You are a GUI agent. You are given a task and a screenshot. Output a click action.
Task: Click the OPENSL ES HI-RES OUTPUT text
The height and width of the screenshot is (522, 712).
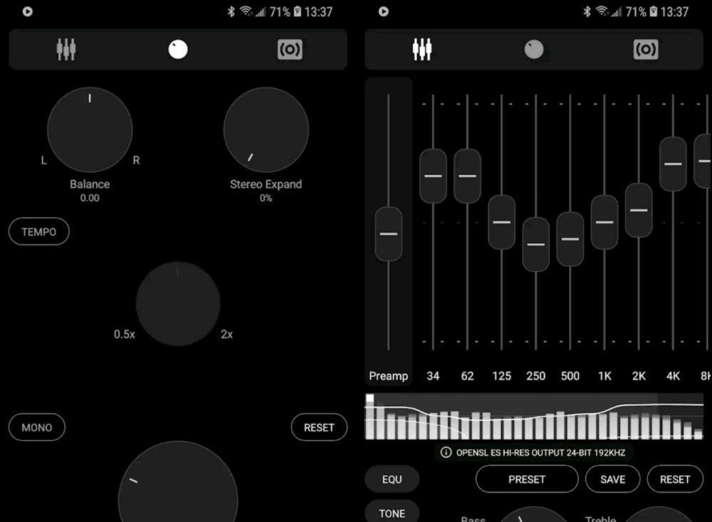click(x=540, y=452)
